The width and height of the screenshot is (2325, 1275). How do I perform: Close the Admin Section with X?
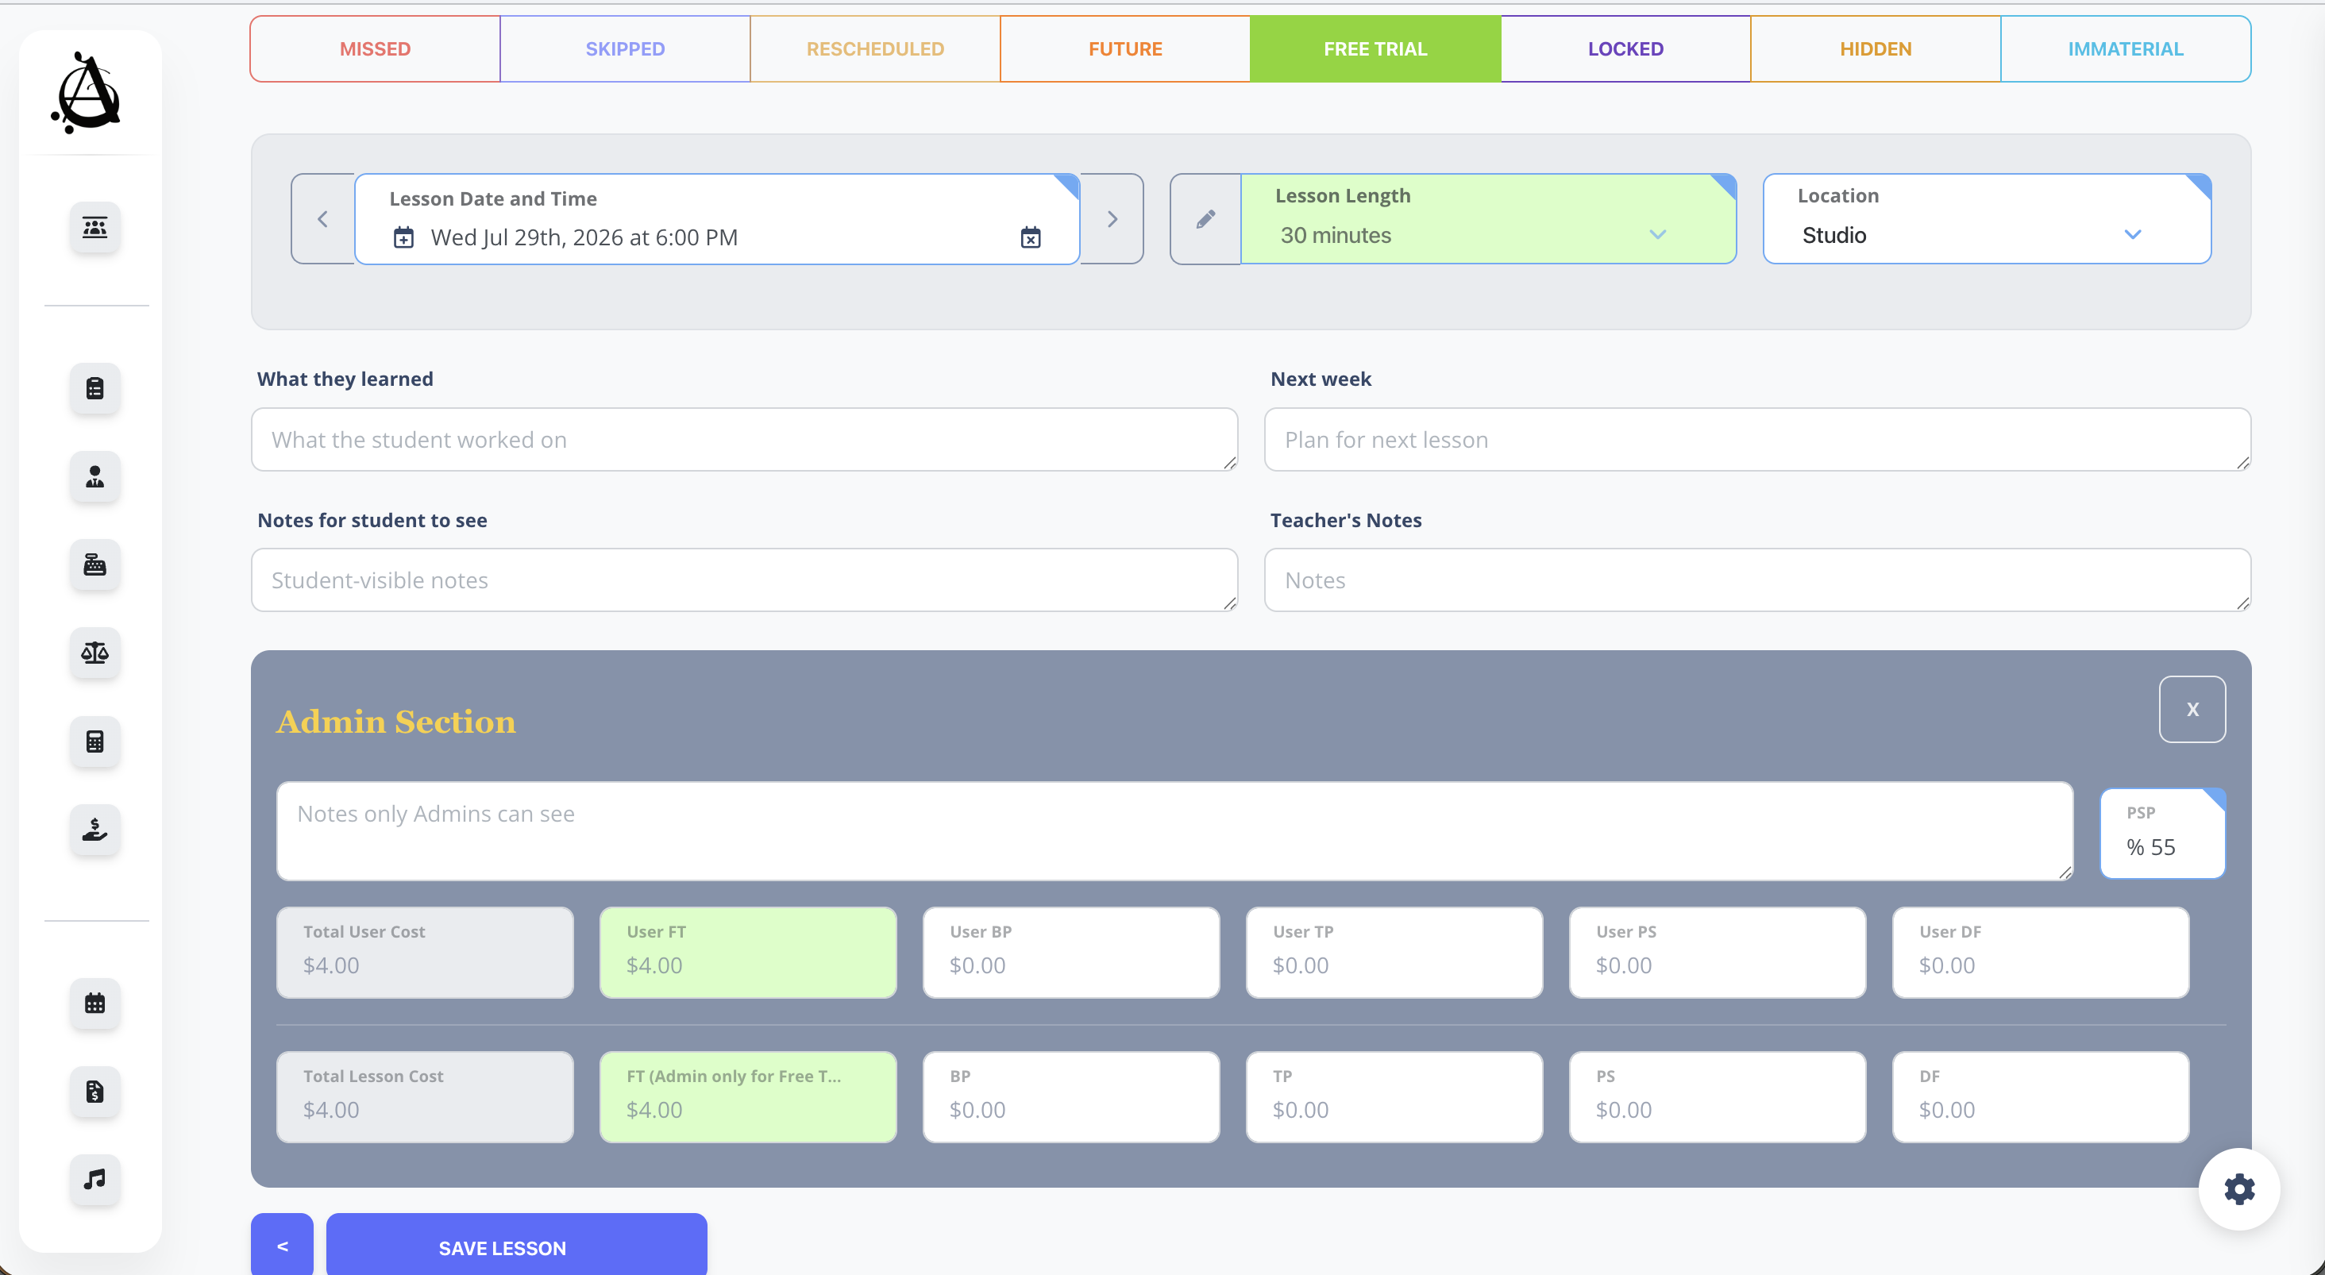click(x=2192, y=709)
